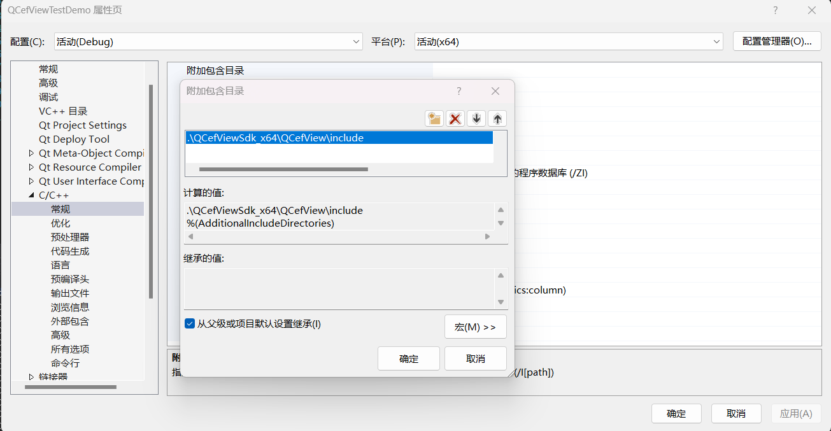Expand the Qt User Interface Compiler node
831x431 pixels.
[x=32, y=181]
